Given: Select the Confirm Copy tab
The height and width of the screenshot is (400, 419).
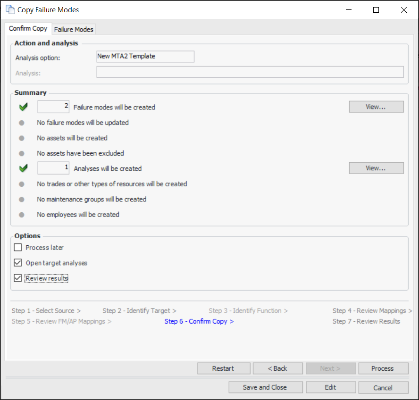Looking at the screenshot, I should pos(28,28).
